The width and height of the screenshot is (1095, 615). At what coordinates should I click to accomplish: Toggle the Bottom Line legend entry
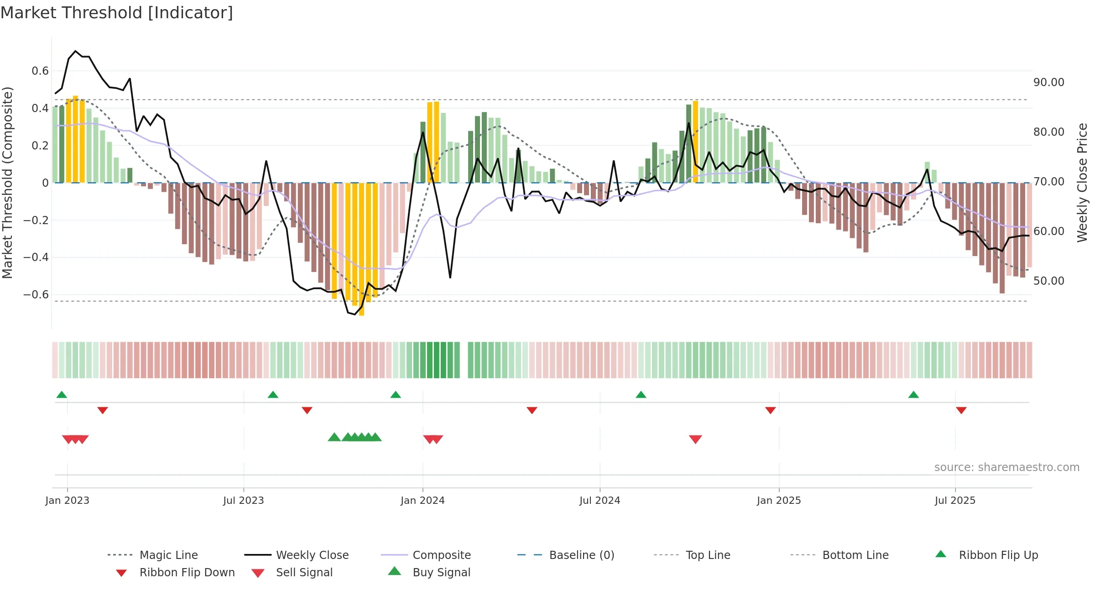tap(839, 555)
